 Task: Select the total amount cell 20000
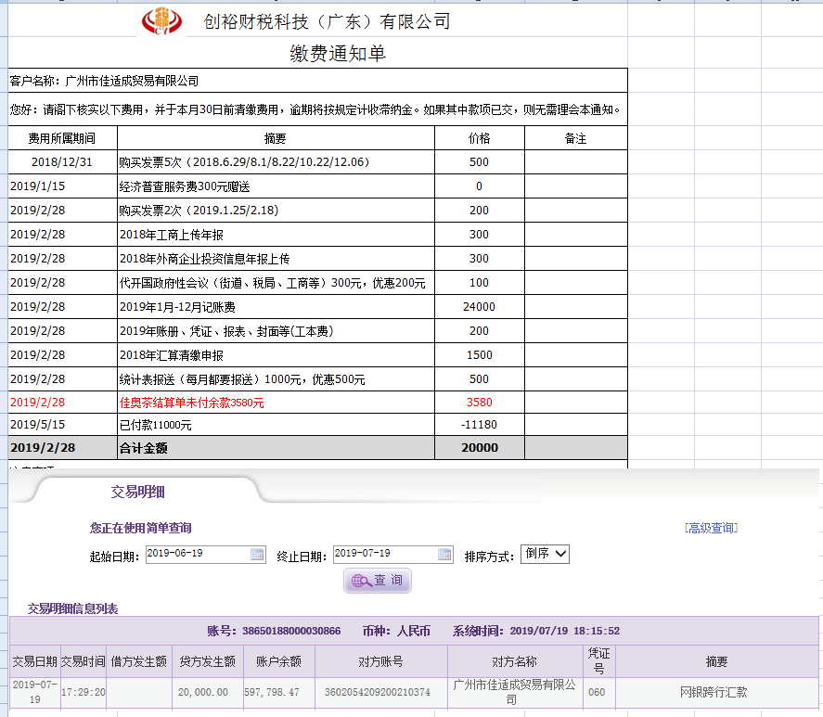[479, 448]
